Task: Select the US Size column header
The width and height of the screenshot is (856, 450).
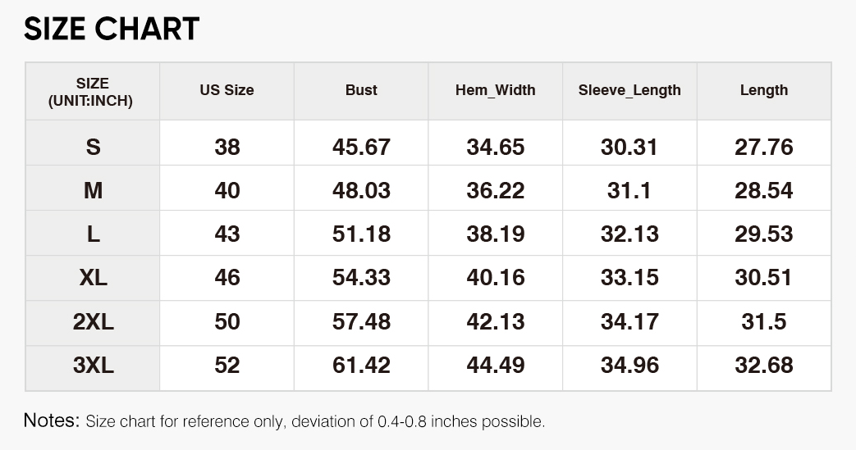Action: pos(227,90)
